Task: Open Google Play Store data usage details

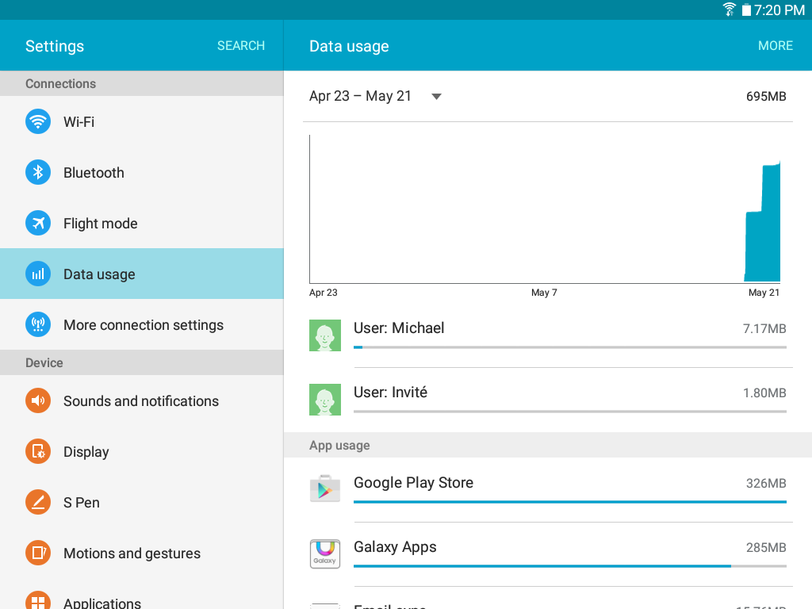Action: (x=548, y=490)
